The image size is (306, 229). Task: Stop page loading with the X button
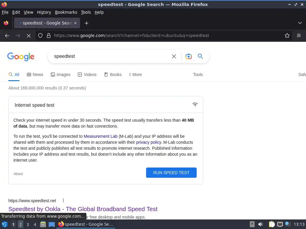tap(29, 36)
